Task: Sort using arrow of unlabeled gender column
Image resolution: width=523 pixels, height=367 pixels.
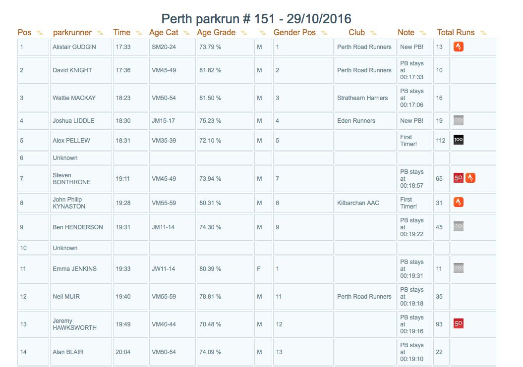Action: 263,33
